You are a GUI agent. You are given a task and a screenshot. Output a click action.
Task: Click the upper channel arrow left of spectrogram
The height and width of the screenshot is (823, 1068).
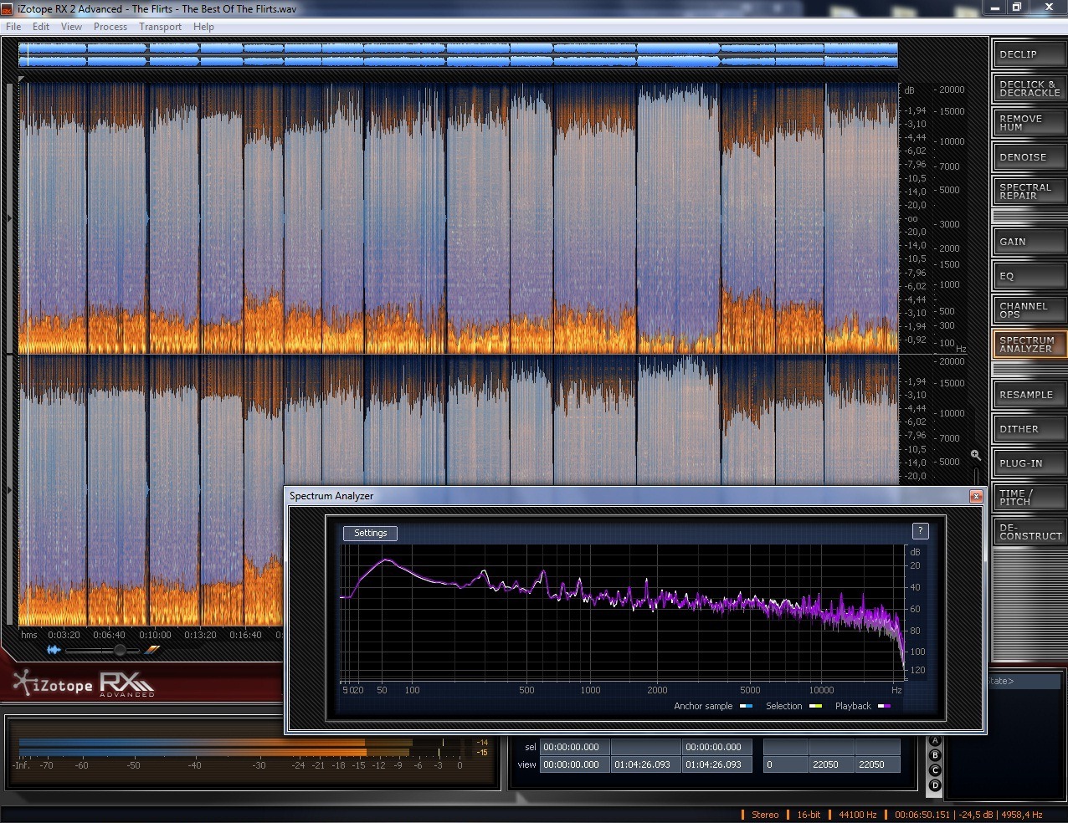(9, 219)
